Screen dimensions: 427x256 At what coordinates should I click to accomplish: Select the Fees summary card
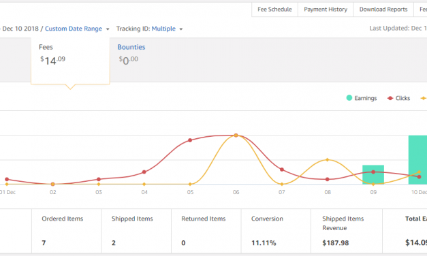(70, 61)
